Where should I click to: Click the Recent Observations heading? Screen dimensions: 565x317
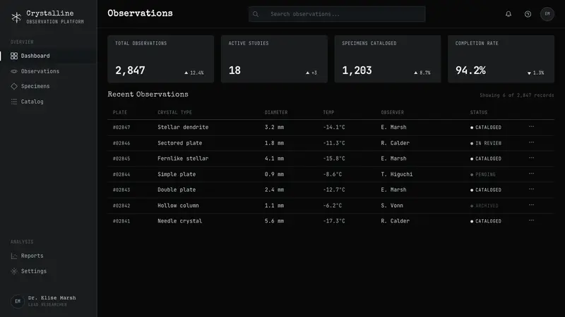[148, 94]
